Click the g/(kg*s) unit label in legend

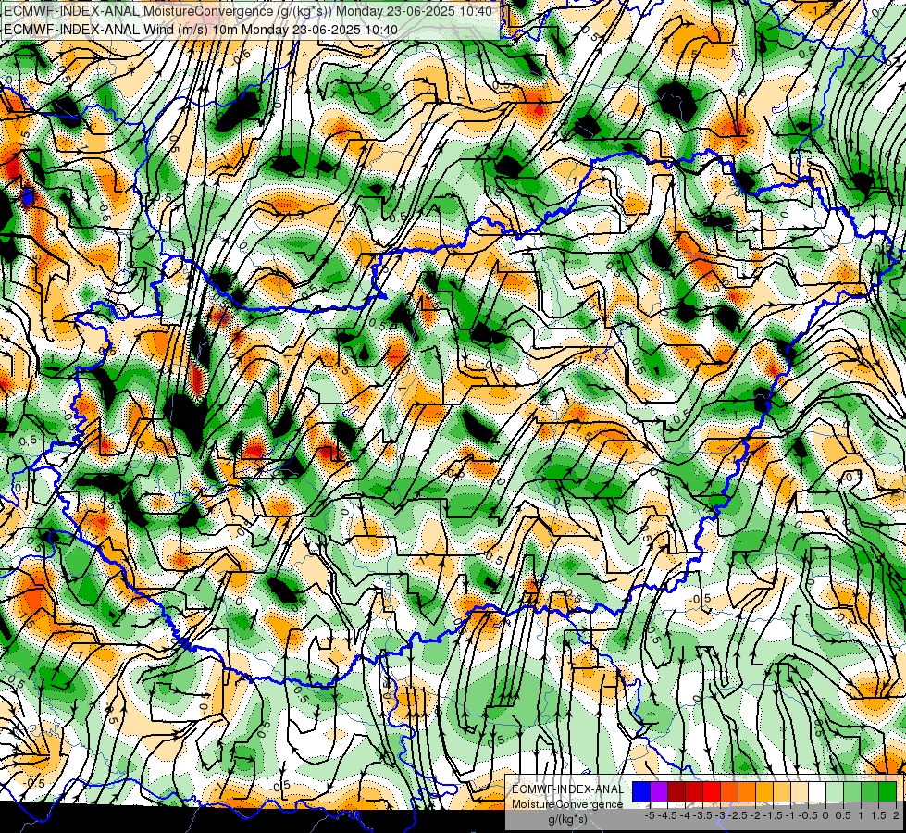567,819
